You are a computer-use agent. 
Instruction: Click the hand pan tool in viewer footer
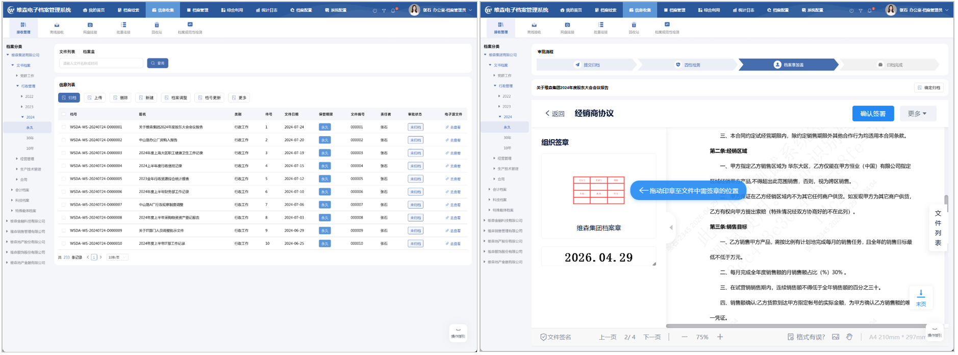click(x=849, y=337)
